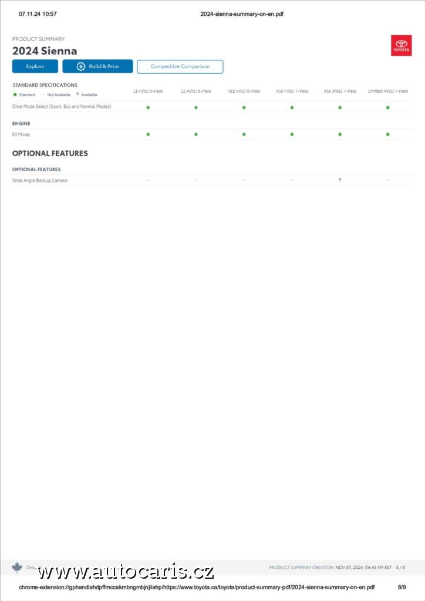425x601 pixels.
Task: Click the Not Available legend label
Action: click(x=59, y=94)
